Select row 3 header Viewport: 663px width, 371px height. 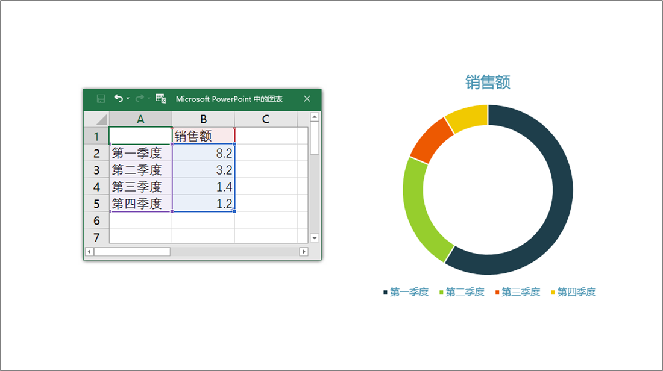(x=96, y=170)
